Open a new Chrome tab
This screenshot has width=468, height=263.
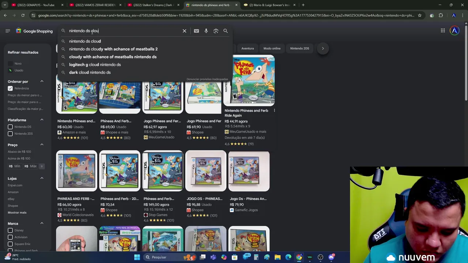point(303,5)
